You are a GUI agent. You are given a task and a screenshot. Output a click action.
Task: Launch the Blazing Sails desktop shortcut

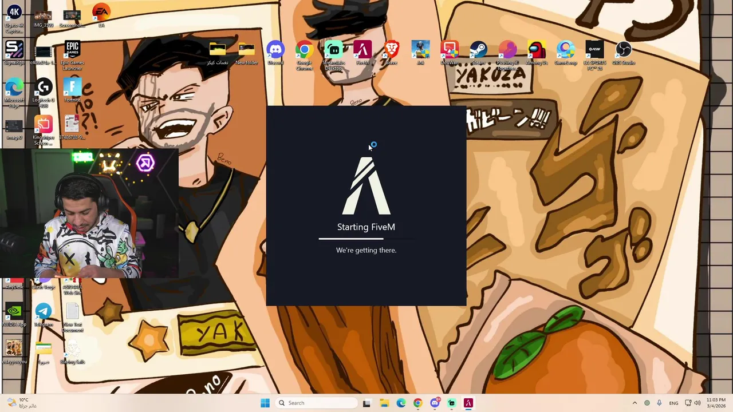[72, 352]
